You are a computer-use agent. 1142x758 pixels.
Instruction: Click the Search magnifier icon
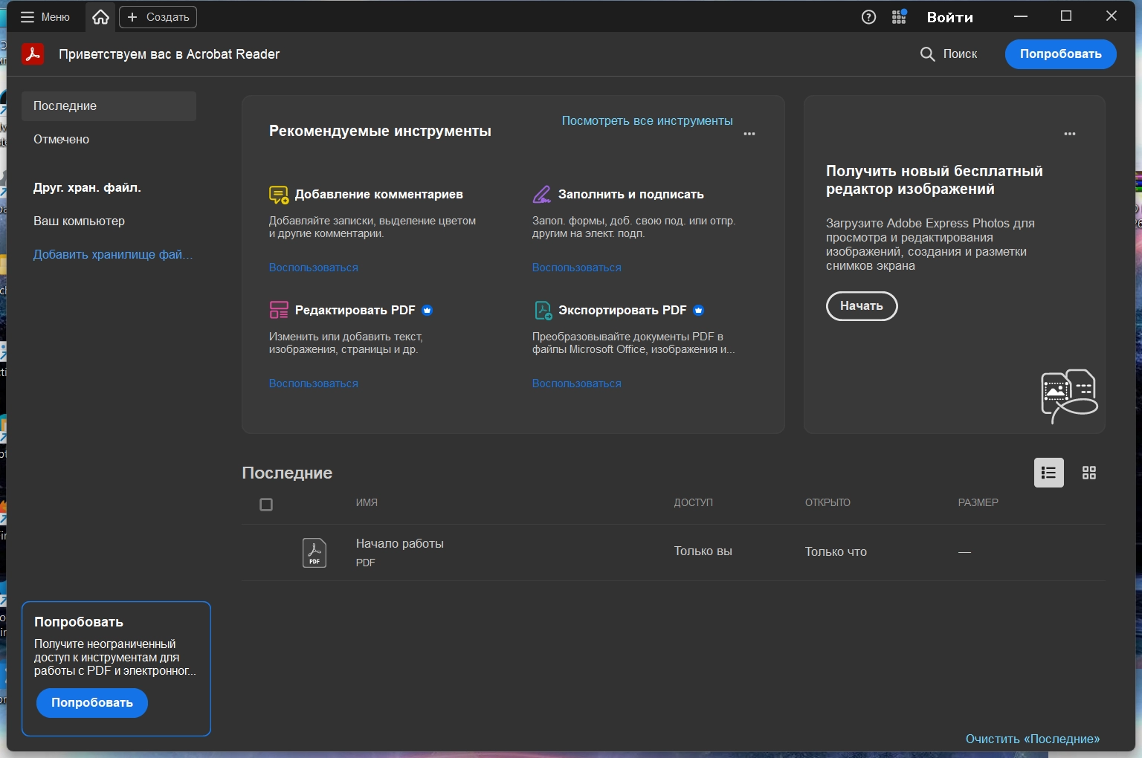(927, 54)
